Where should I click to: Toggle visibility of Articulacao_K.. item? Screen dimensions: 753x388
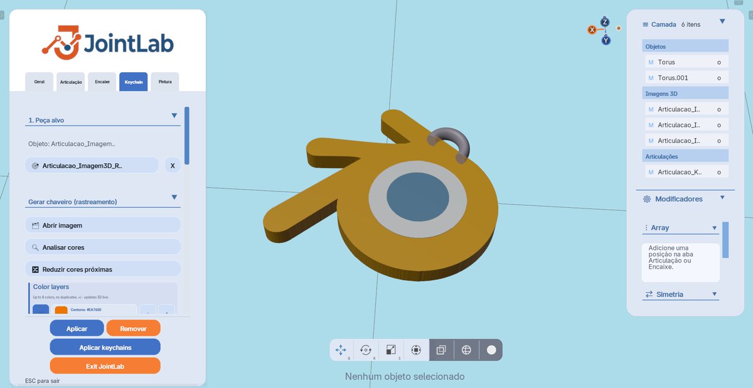coord(719,172)
